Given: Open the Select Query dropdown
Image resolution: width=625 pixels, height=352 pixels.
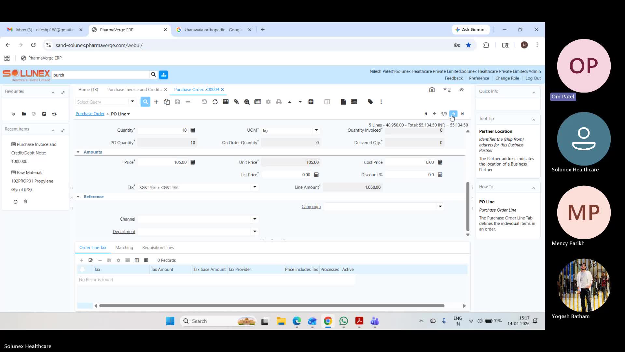Looking at the screenshot, I should pos(132,102).
